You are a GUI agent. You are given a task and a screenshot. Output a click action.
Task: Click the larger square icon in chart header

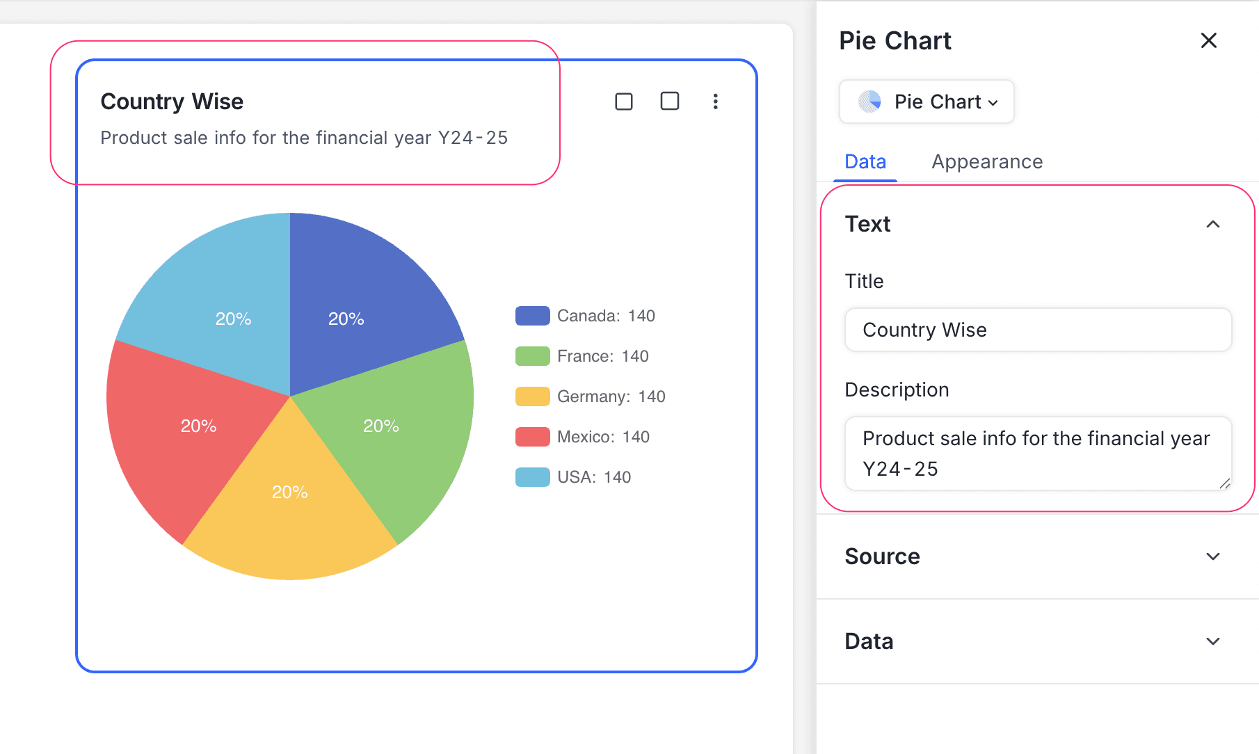[x=669, y=102]
